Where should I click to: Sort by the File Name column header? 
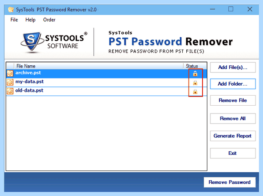click(99, 66)
